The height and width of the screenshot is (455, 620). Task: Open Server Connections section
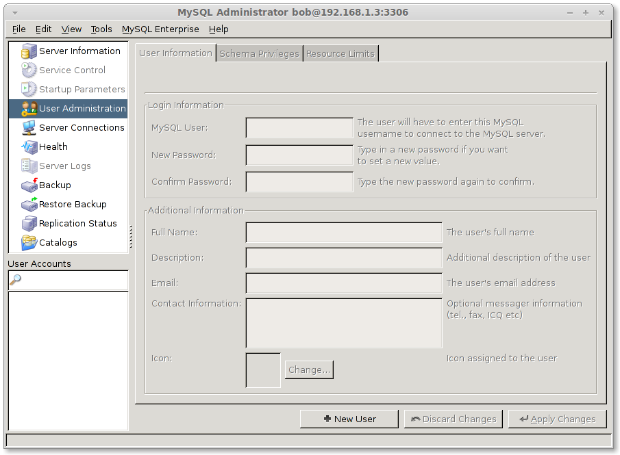[82, 127]
